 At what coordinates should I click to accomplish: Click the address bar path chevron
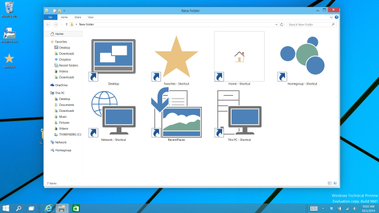pyautogui.click(x=76, y=24)
